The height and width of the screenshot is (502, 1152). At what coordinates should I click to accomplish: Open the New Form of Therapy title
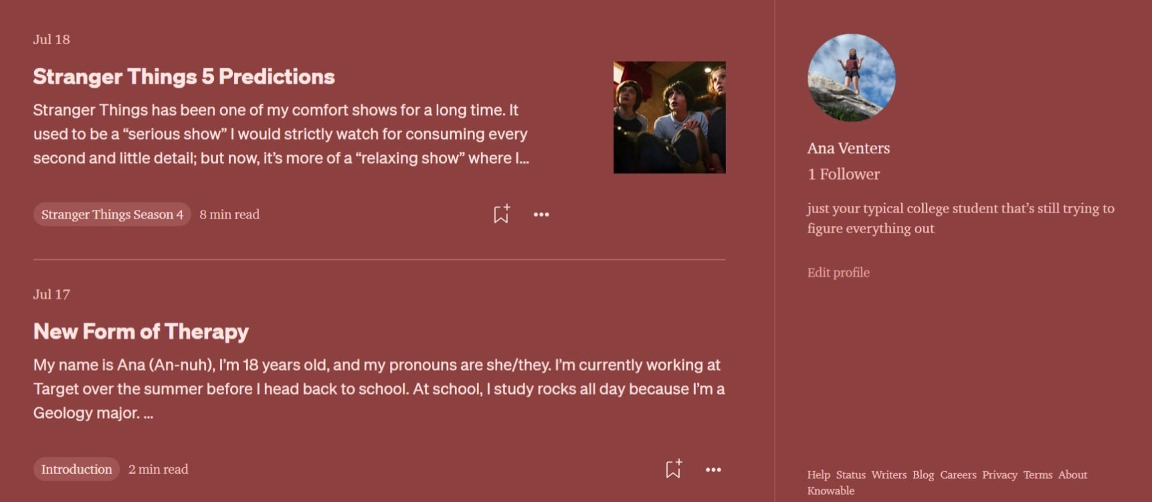click(x=141, y=332)
